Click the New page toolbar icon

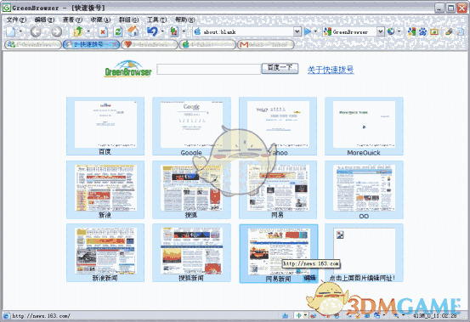coord(11,31)
